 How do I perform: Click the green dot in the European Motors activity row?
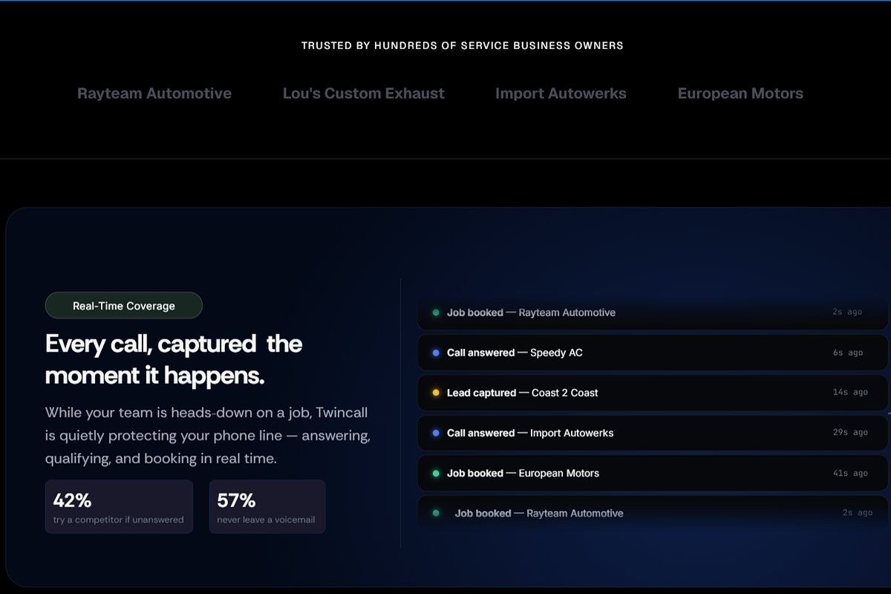click(x=436, y=473)
